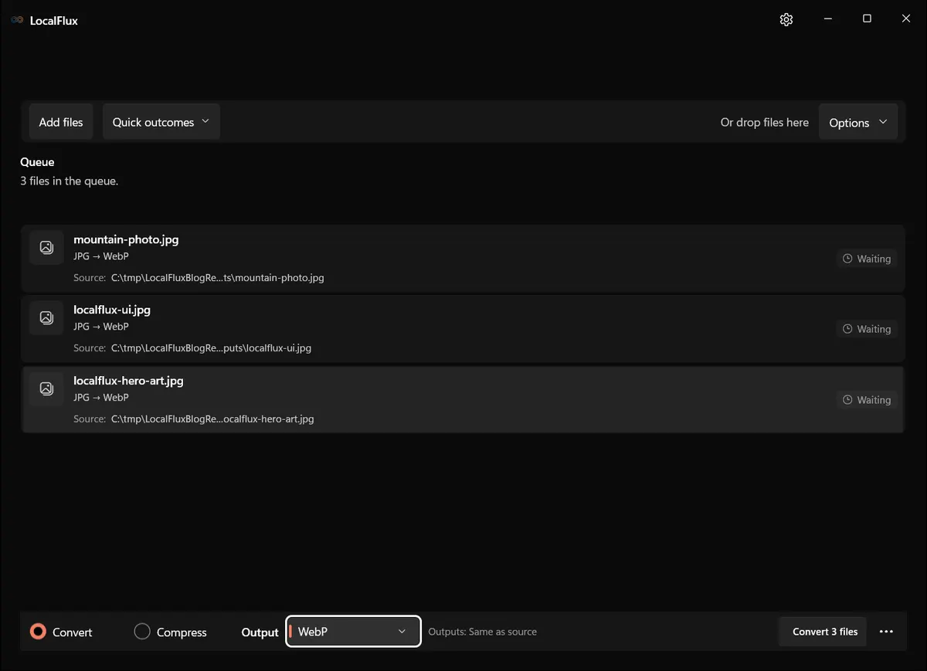Open the WebP output format dropdown
Screen dimensions: 927x671
point(353,632)
